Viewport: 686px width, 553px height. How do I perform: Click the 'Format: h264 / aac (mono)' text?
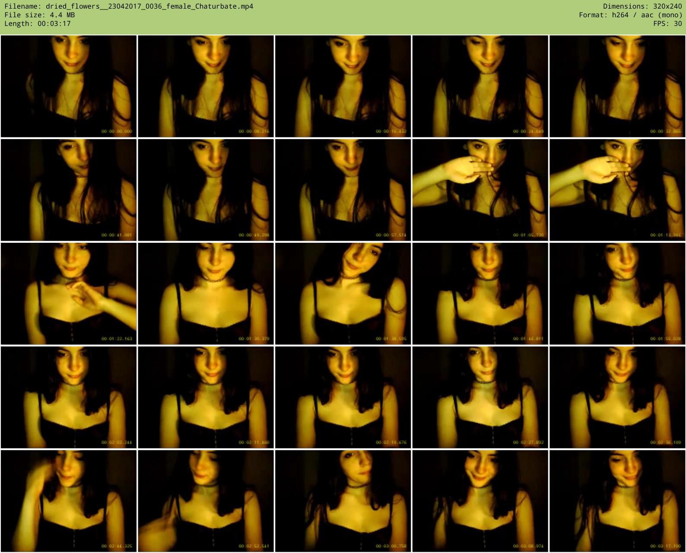click(631, 15)
